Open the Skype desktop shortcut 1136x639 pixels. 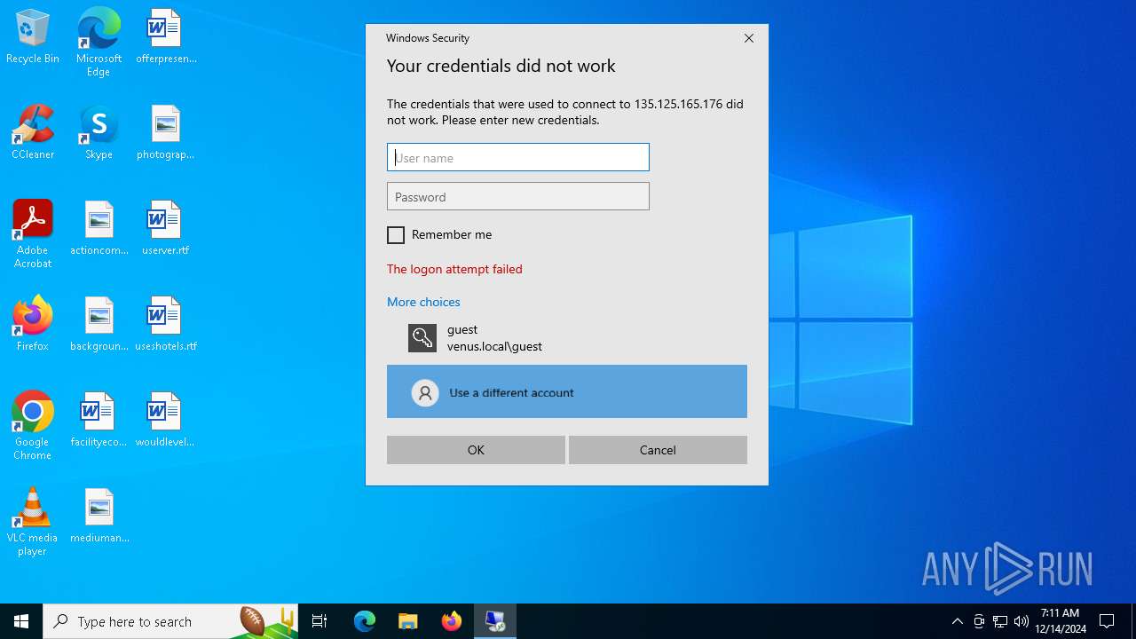(99, 133)
